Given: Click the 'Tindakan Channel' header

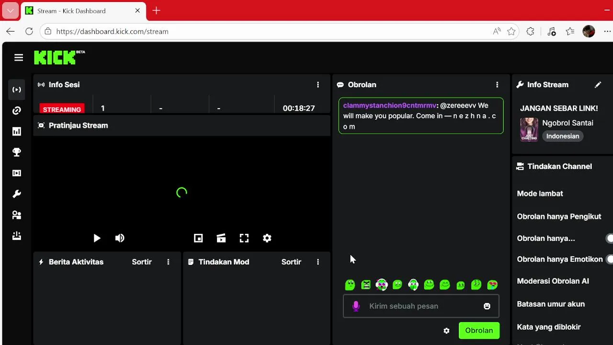Looking at the screenshot, I should [559, 167].
